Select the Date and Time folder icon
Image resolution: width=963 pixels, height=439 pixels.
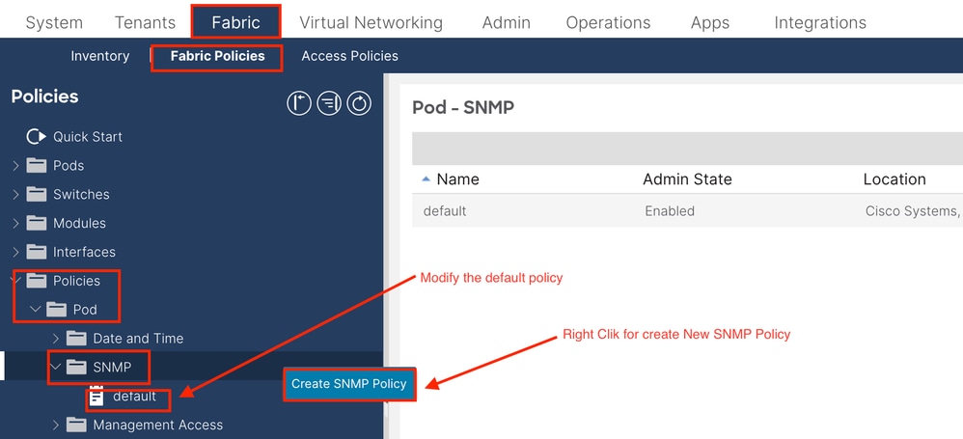point(77,338)
